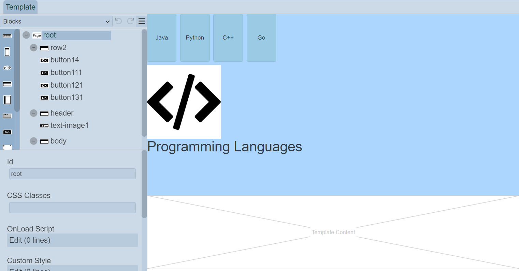Image resolution: width=519 pixels, height=271 pixels.
Task: Pick the topmost dashed row block in palette
Action: (x=7, y=36)
